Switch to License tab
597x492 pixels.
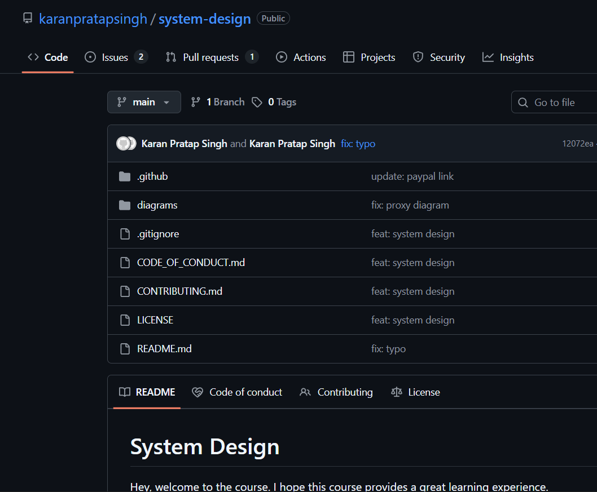(415, 392)
